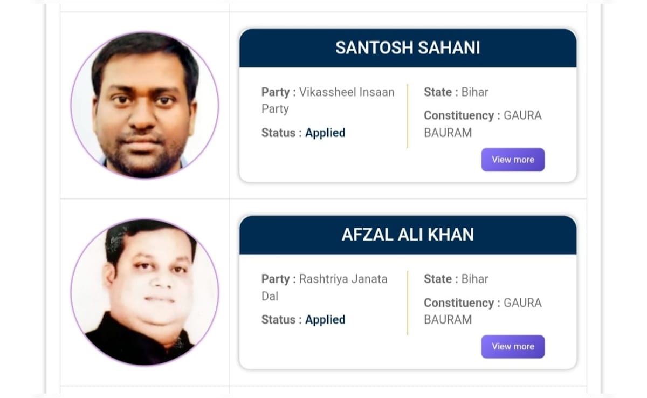Click Bihar state in Afzal Ali Khan's card
The width and height of the screenshot is (647, 398).
pos(474,279)
